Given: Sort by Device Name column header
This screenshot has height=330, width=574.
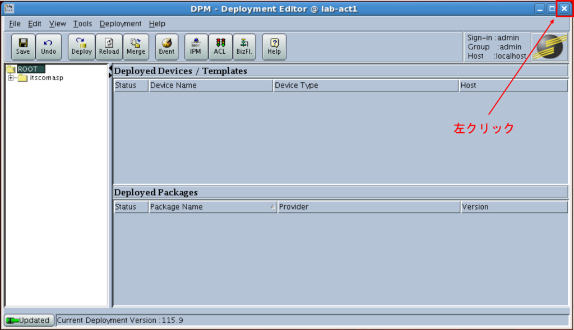Looking at the screenshot, I should 211,85.
